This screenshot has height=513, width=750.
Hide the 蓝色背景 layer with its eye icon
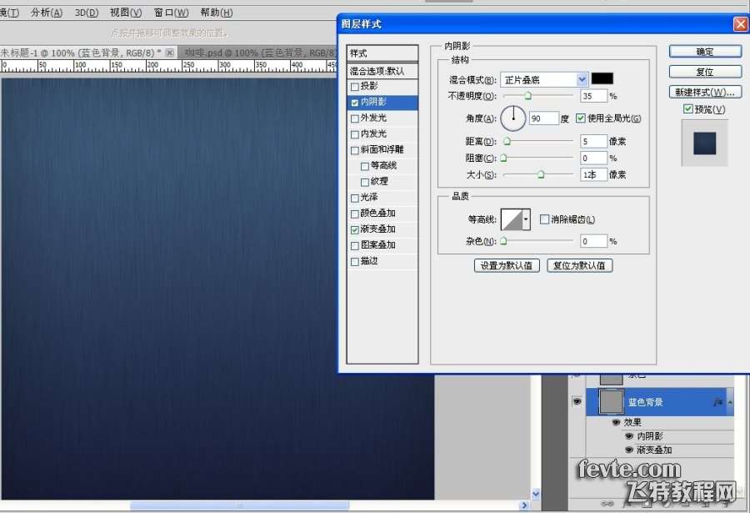(576, 402)
